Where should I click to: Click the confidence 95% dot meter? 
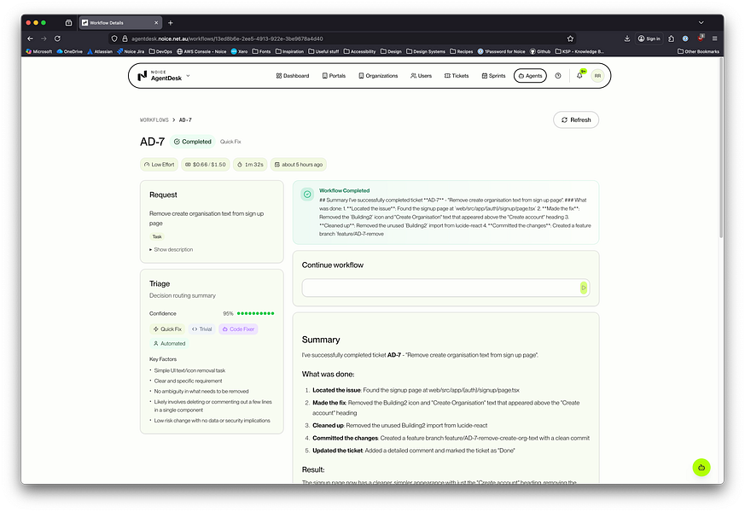255,313
